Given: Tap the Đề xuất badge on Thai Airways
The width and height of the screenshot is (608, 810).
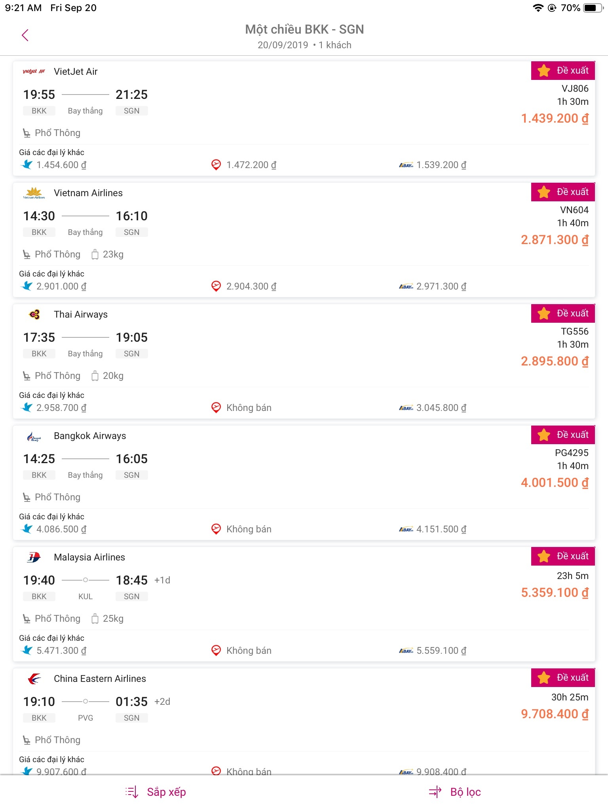Looking at the screenshot, I should (x=563, y=313).
